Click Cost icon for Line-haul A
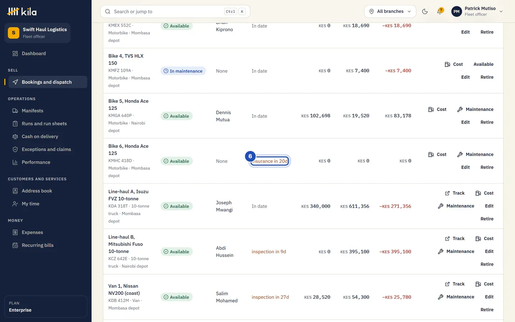This screenshot has height=322, width=515. [x=478, y=193]
